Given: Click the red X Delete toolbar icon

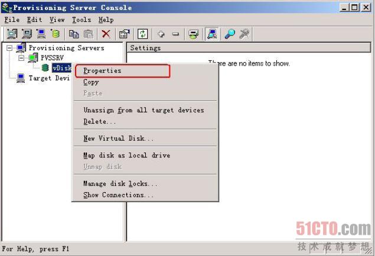Looking at the screenshot, I should [x=106, y=34].
